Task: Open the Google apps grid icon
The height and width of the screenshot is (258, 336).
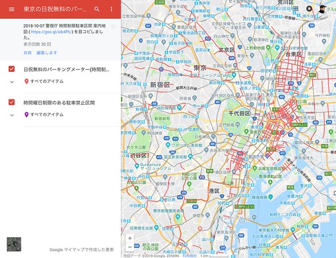Action: pyautogui.click(x=296, y=9)
